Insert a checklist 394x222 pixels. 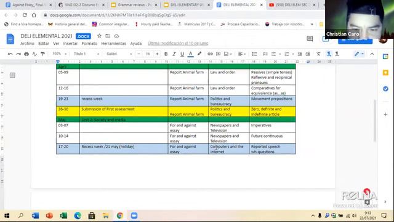(x=265, y=54)
